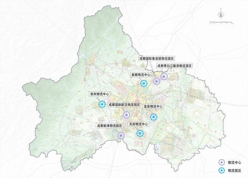Image resolution: width=248 pixels, height=178 pixels.
Task: Click the cyan legend icon for 物流园区
Action: (x=221, y=170)
